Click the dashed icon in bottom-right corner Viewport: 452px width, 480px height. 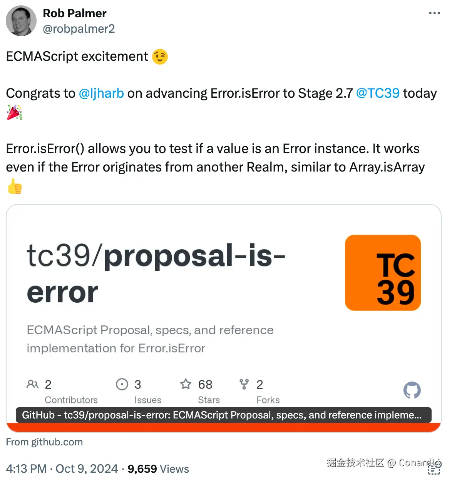pyautogui.click(x=434, y=470)
